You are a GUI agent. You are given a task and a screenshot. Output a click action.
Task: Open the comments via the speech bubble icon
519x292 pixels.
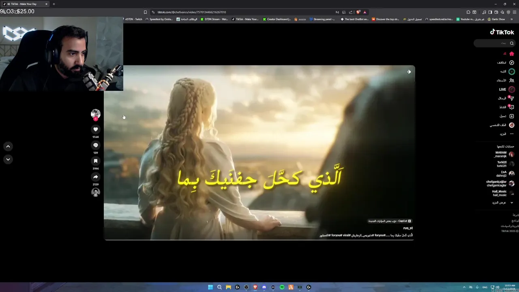[96, 145]
